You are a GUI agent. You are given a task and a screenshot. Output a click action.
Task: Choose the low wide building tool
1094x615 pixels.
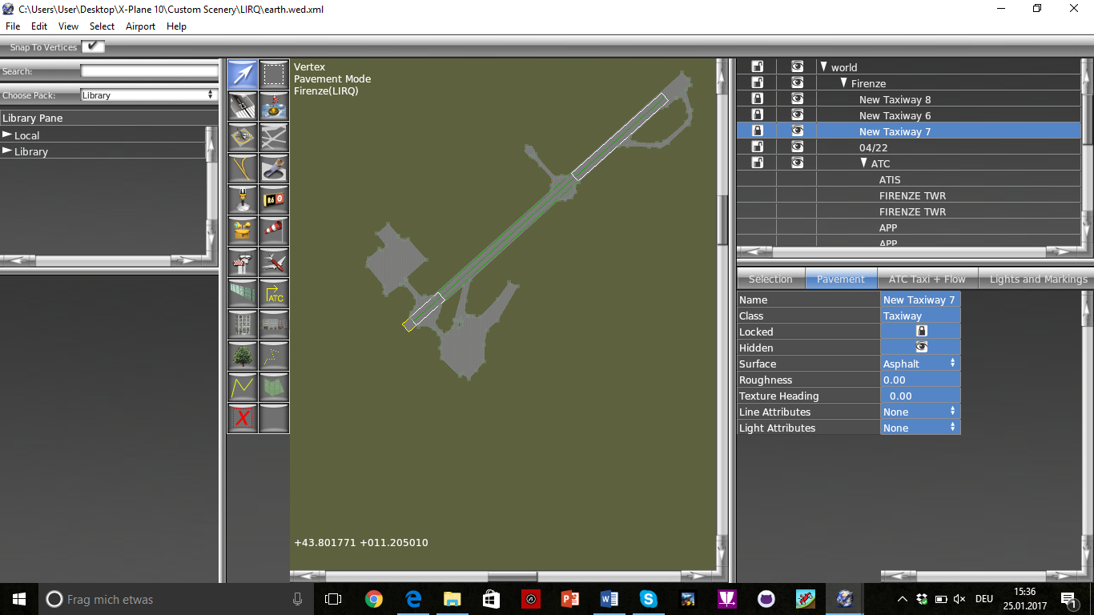[x=274, y=324]
